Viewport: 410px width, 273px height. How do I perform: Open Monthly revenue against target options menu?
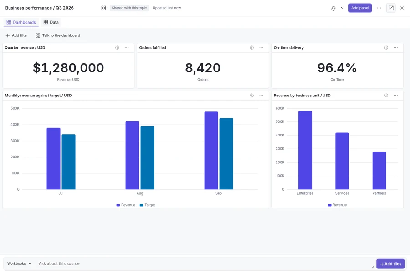pos(261,96)
